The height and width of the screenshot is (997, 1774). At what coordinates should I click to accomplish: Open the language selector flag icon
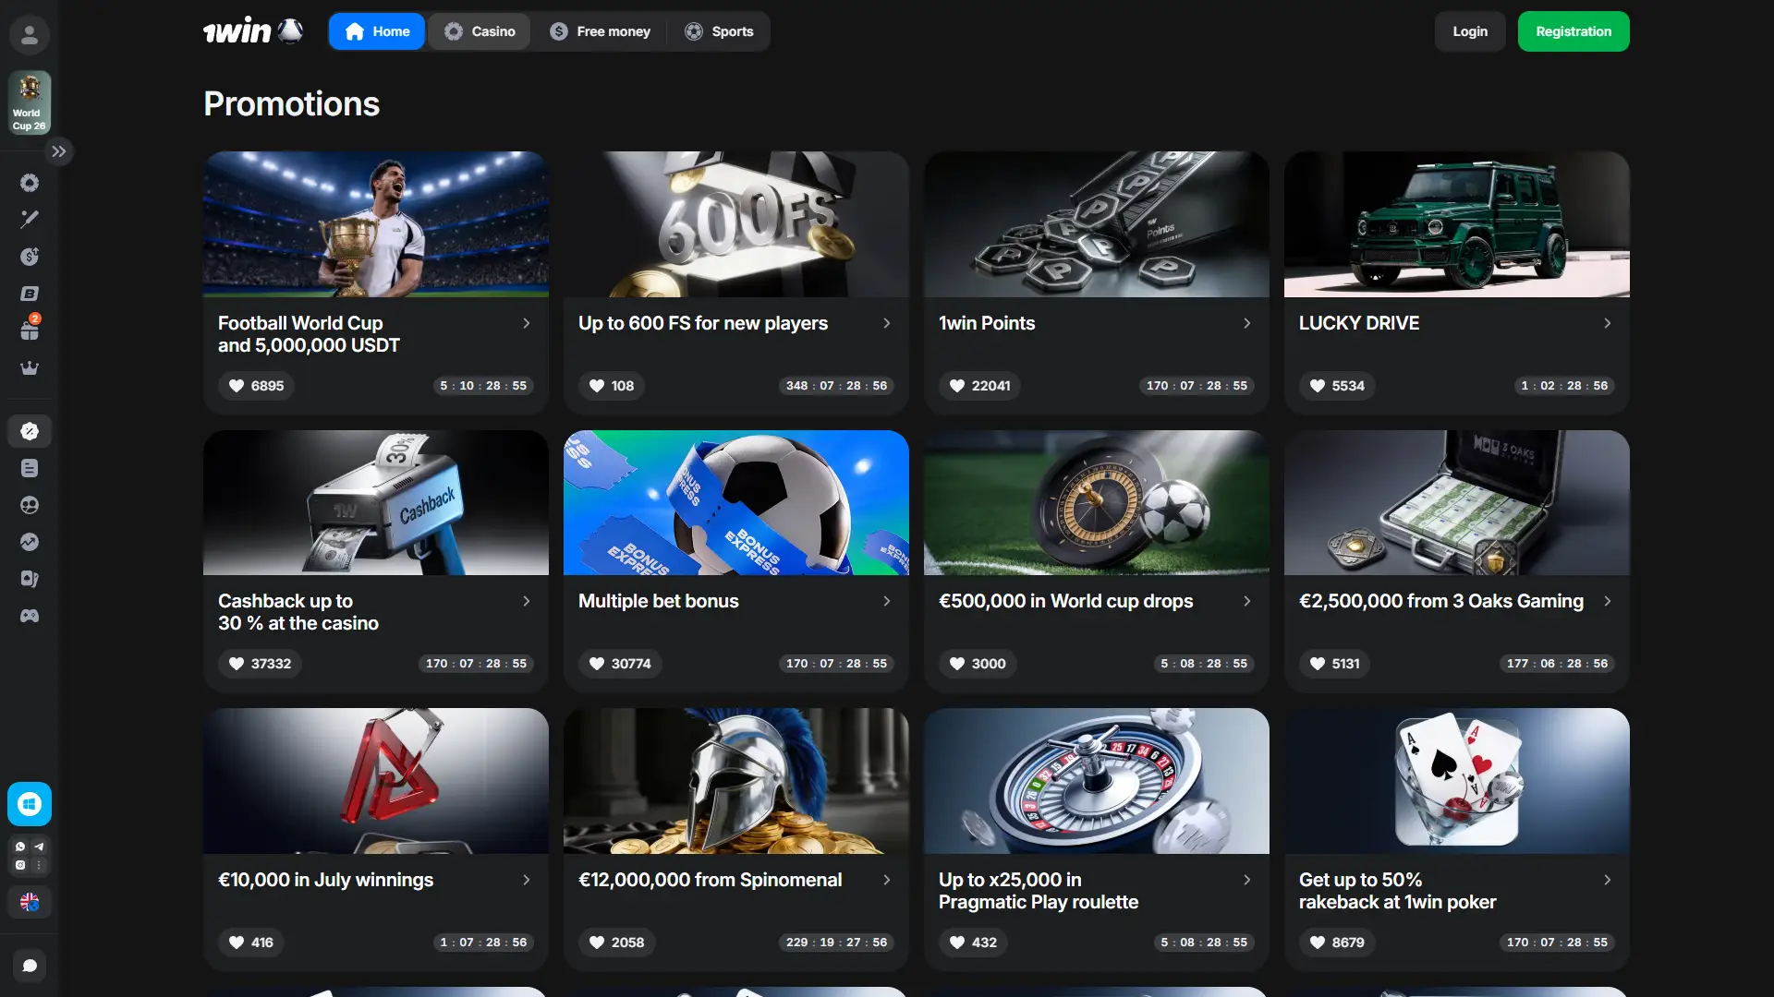(x=30, y=902)
